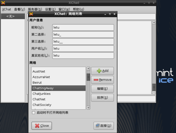Click the 用户名(U) username field

point(83,49)
